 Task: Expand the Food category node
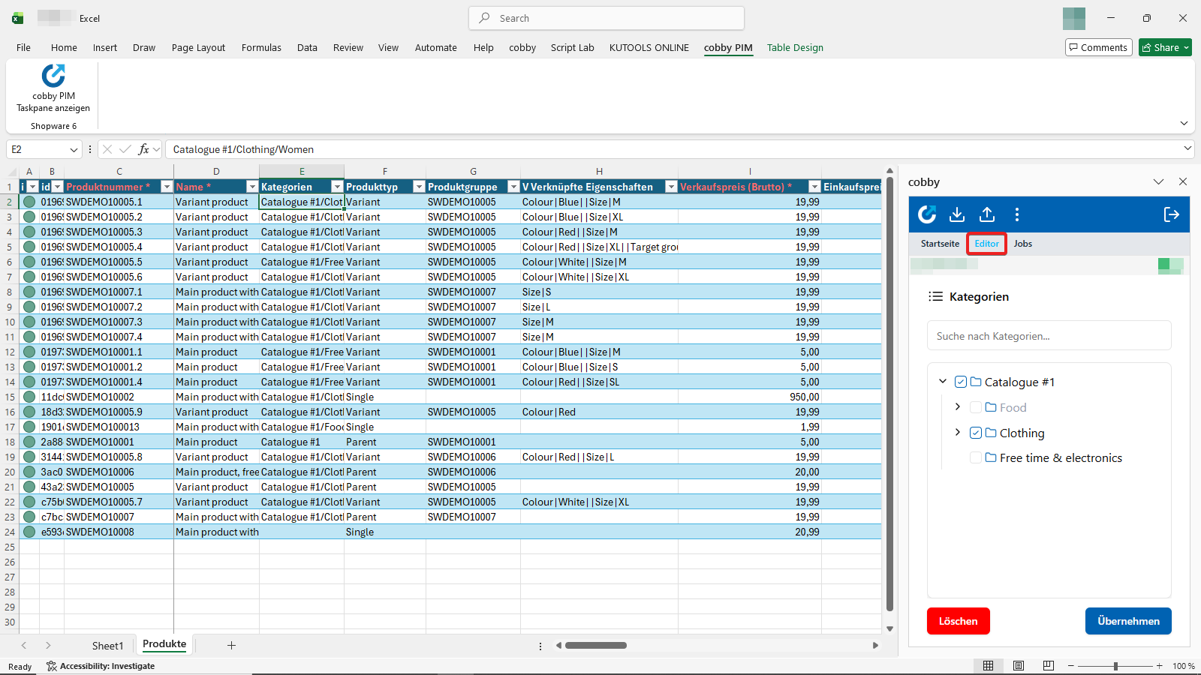tap(957, 406)
